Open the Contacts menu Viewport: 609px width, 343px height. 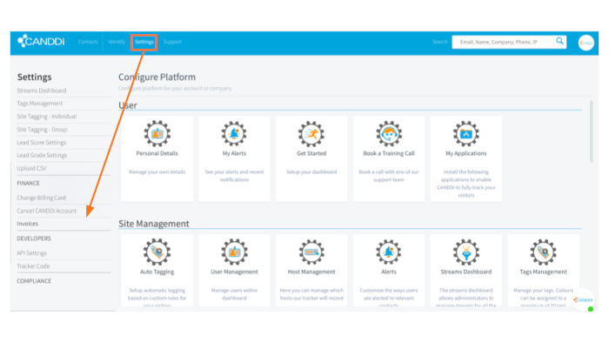click(x=88, y=42)
